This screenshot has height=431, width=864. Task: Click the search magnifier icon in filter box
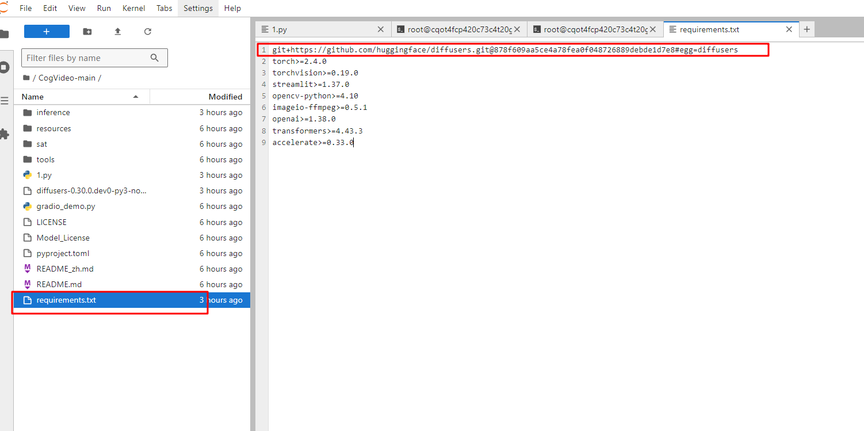pyautogui.click(x=154, y=58)
